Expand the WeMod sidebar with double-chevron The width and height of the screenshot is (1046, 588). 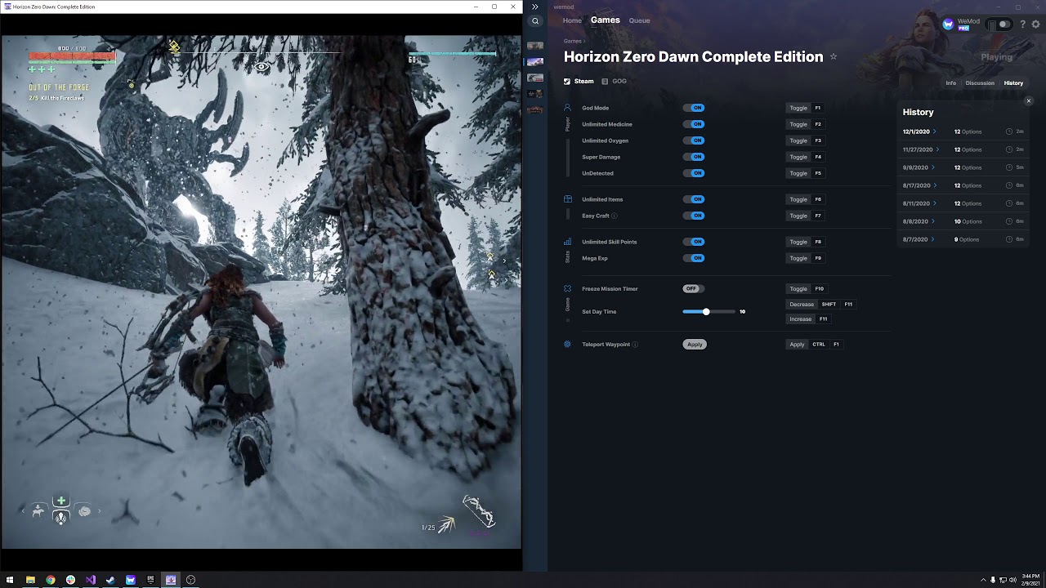[x=535, y=7]
